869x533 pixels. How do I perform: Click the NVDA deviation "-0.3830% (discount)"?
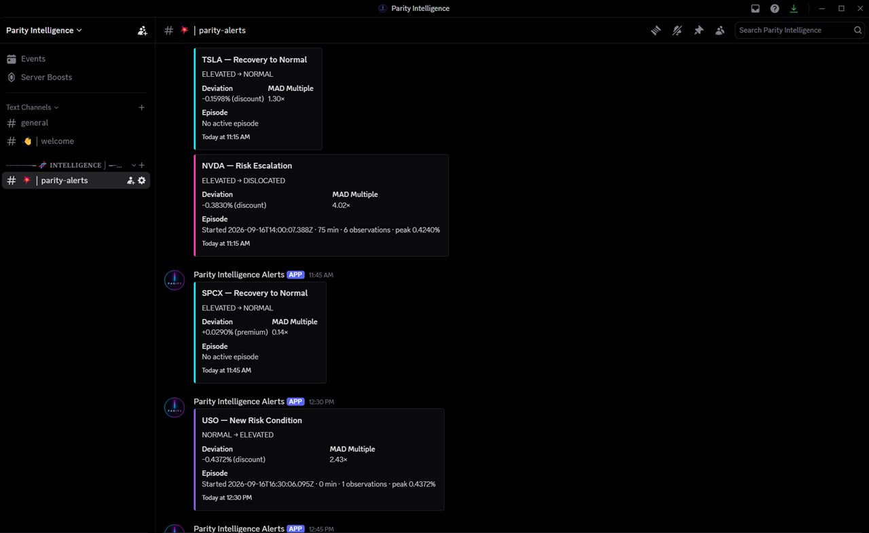point(234,205)
